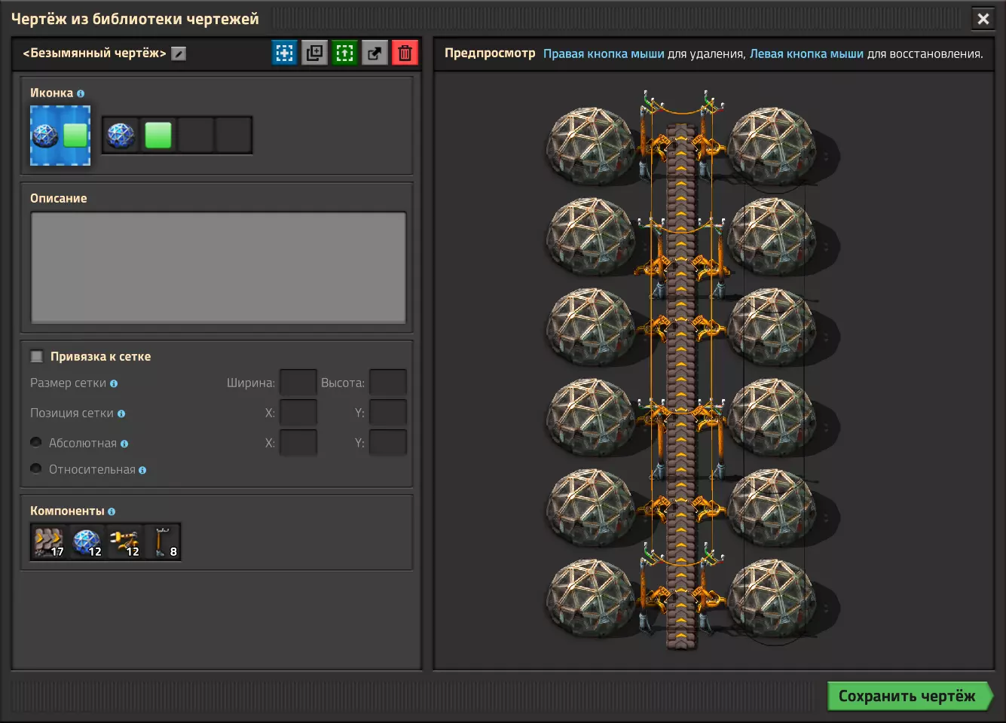The height and width of the screenshot is (723, 1006).
Task: Click the green upgrade-selection icon
Action: (344, 53)
